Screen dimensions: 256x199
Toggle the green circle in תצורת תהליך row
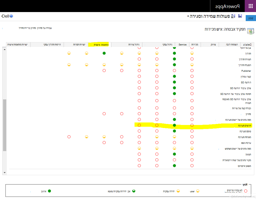(x=174, y=59)
